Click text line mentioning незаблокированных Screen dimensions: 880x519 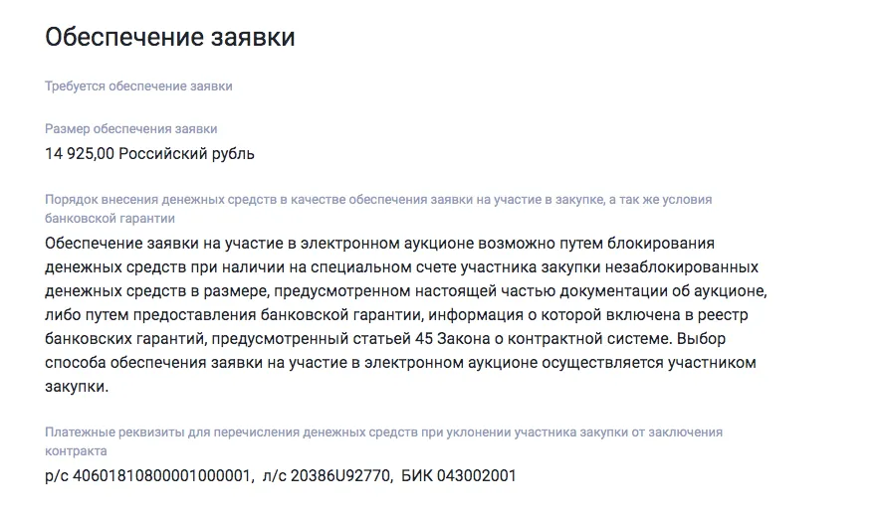click(401, 266)
